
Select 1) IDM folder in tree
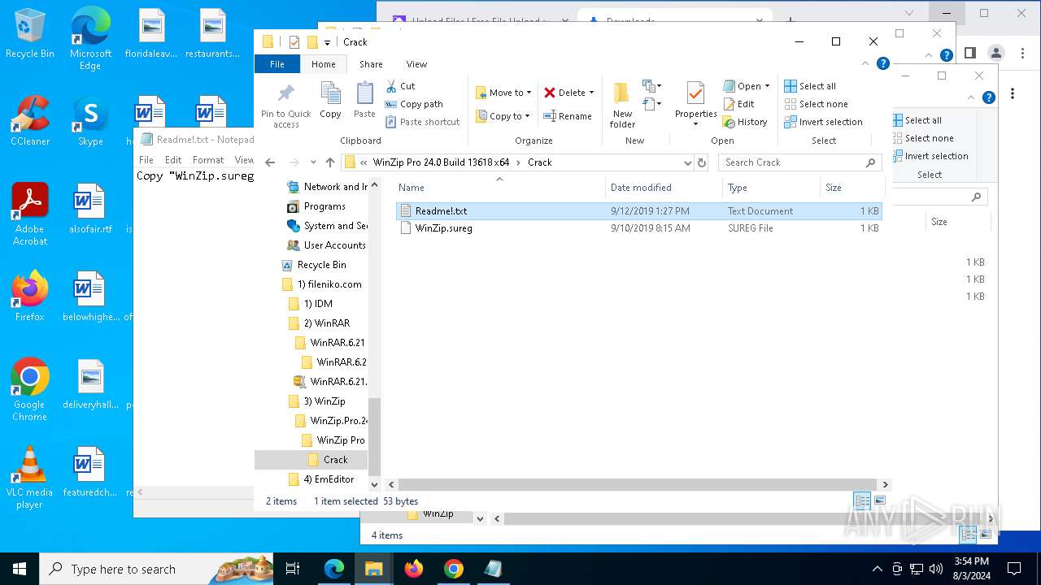(311, 304)
